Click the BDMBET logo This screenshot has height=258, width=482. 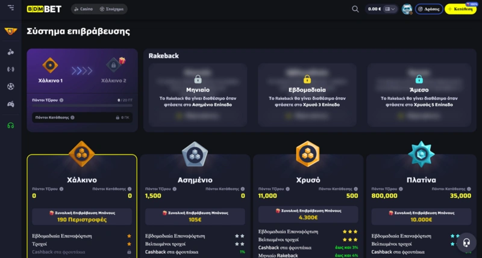(x=45, y=9)
